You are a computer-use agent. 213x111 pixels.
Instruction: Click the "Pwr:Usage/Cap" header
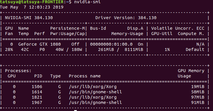68,34
